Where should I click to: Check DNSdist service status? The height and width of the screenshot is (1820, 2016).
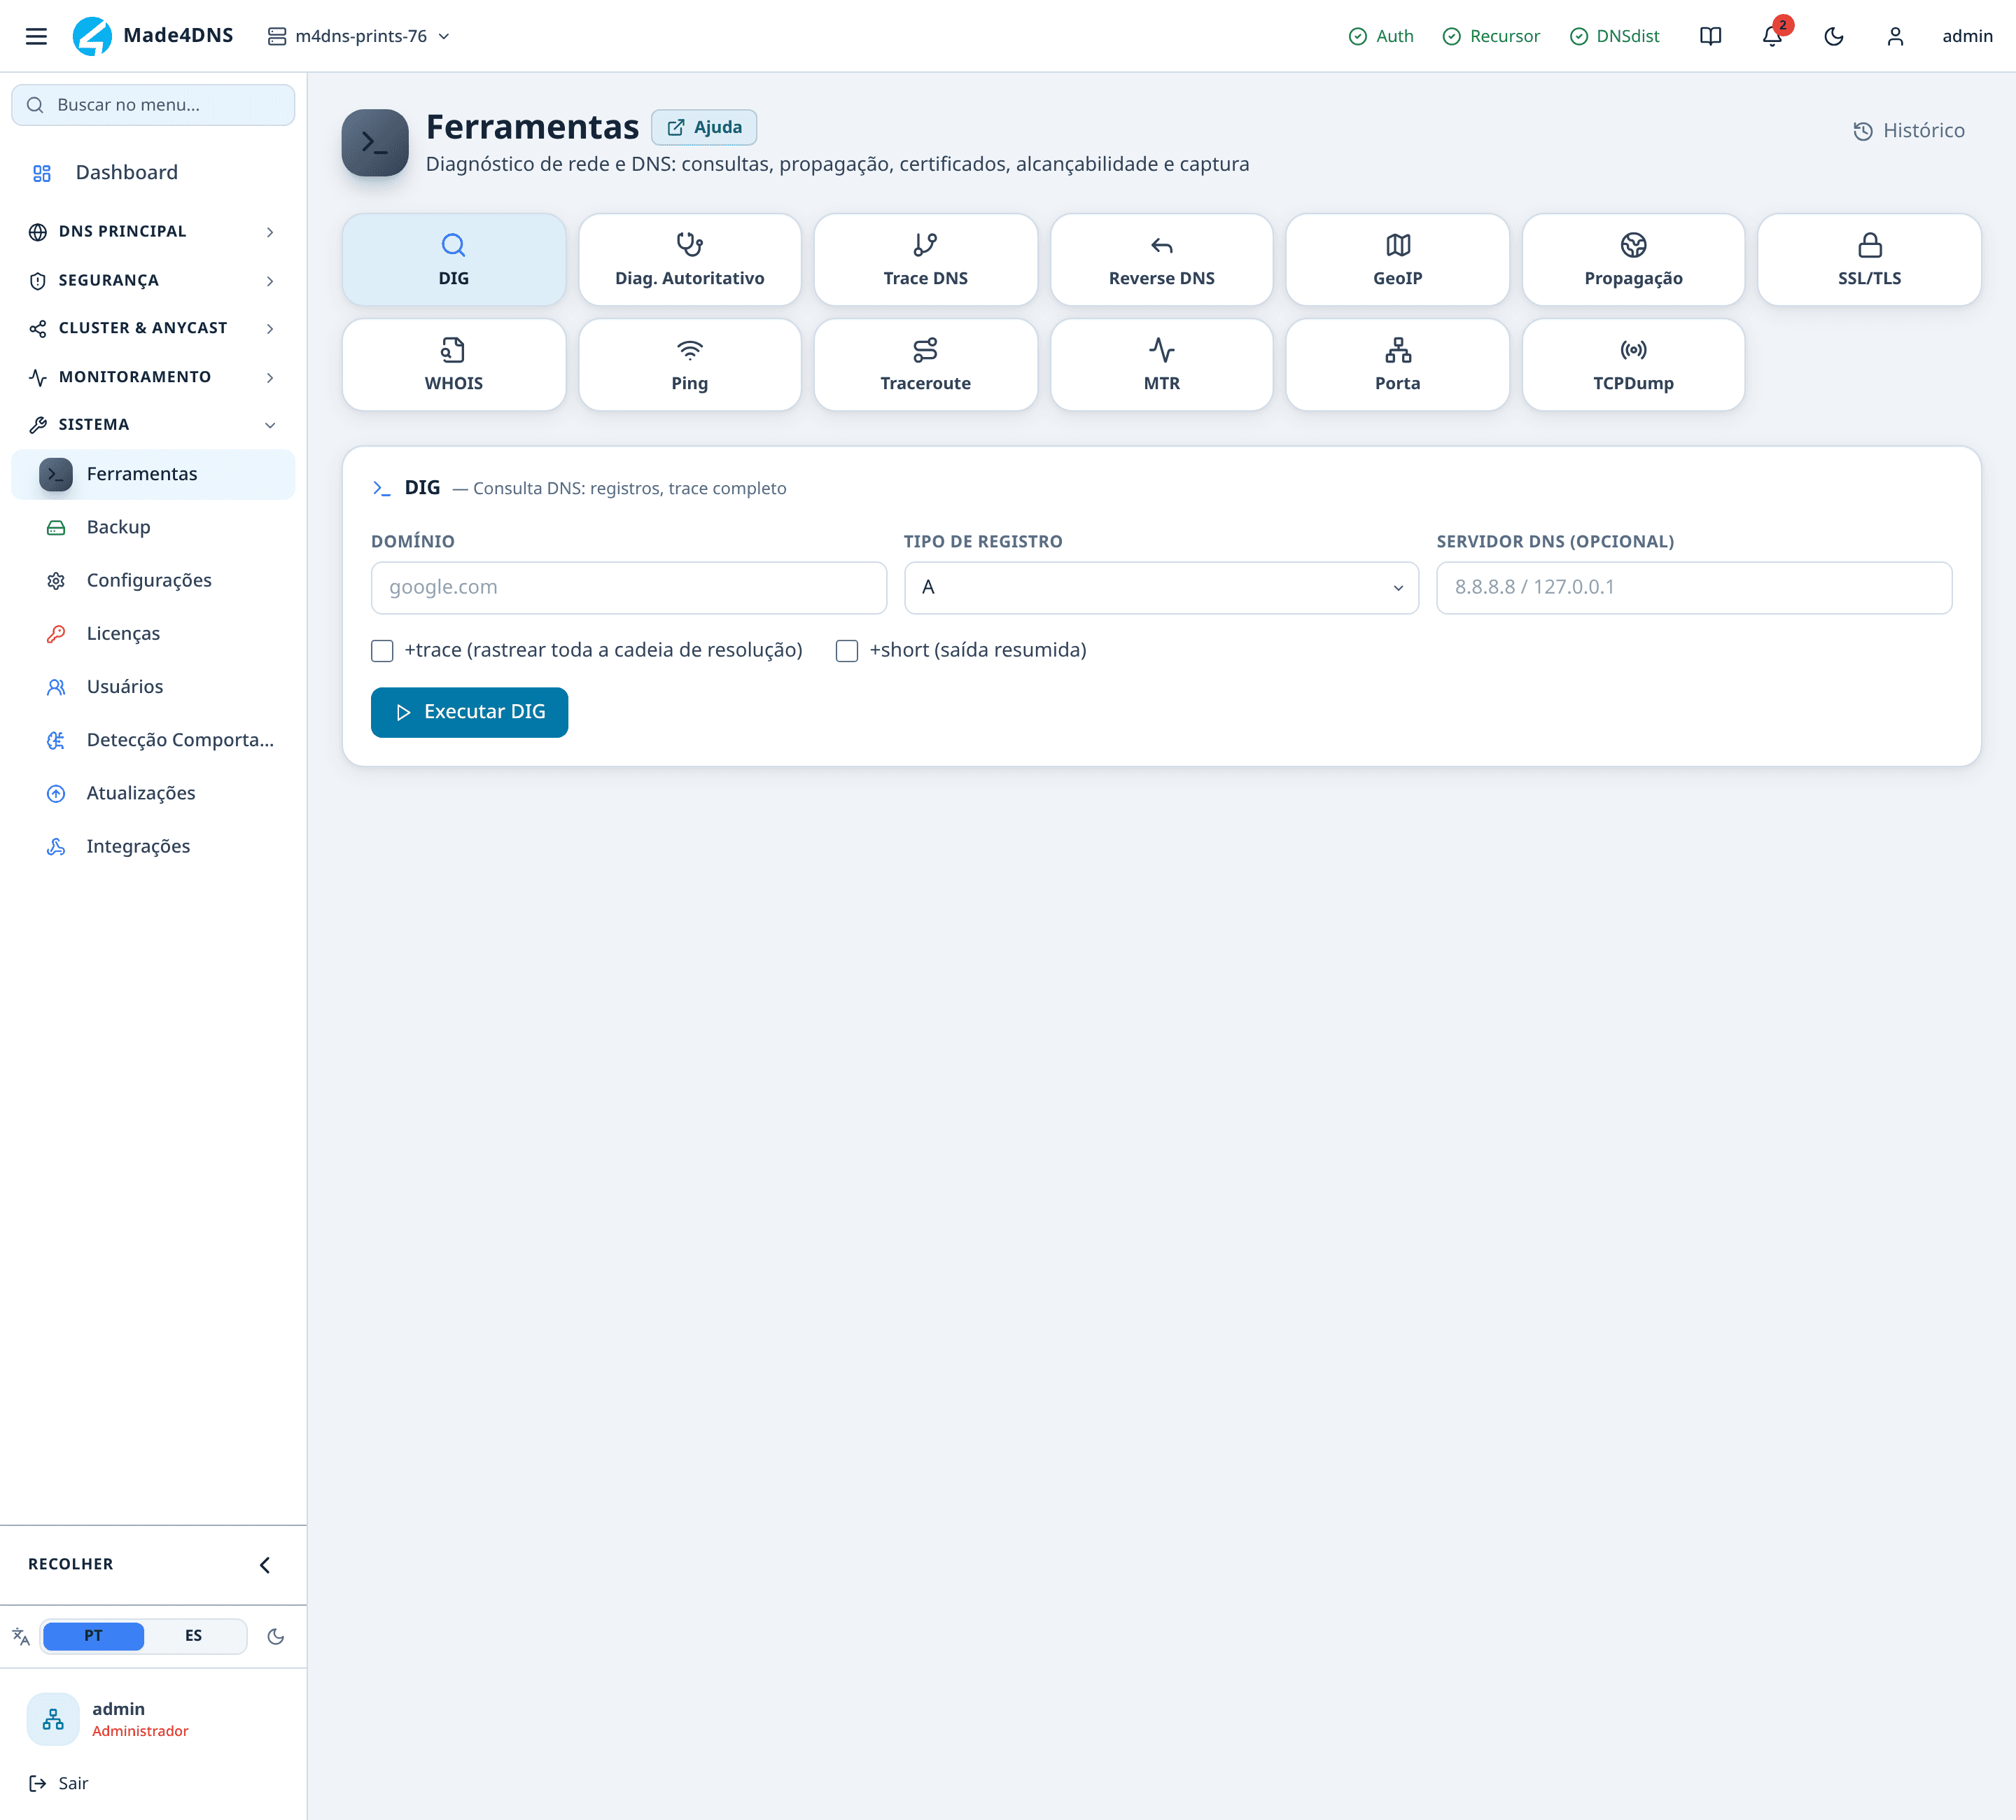pyautogui.click(x=1614, y=36)
